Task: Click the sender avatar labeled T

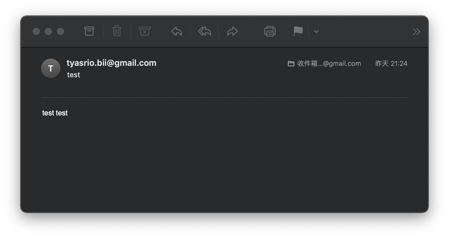Action: click(51, 68)
